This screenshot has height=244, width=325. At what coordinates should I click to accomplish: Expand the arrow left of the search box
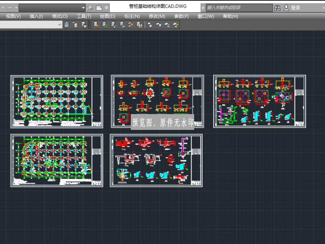click(x=203, y=8)
